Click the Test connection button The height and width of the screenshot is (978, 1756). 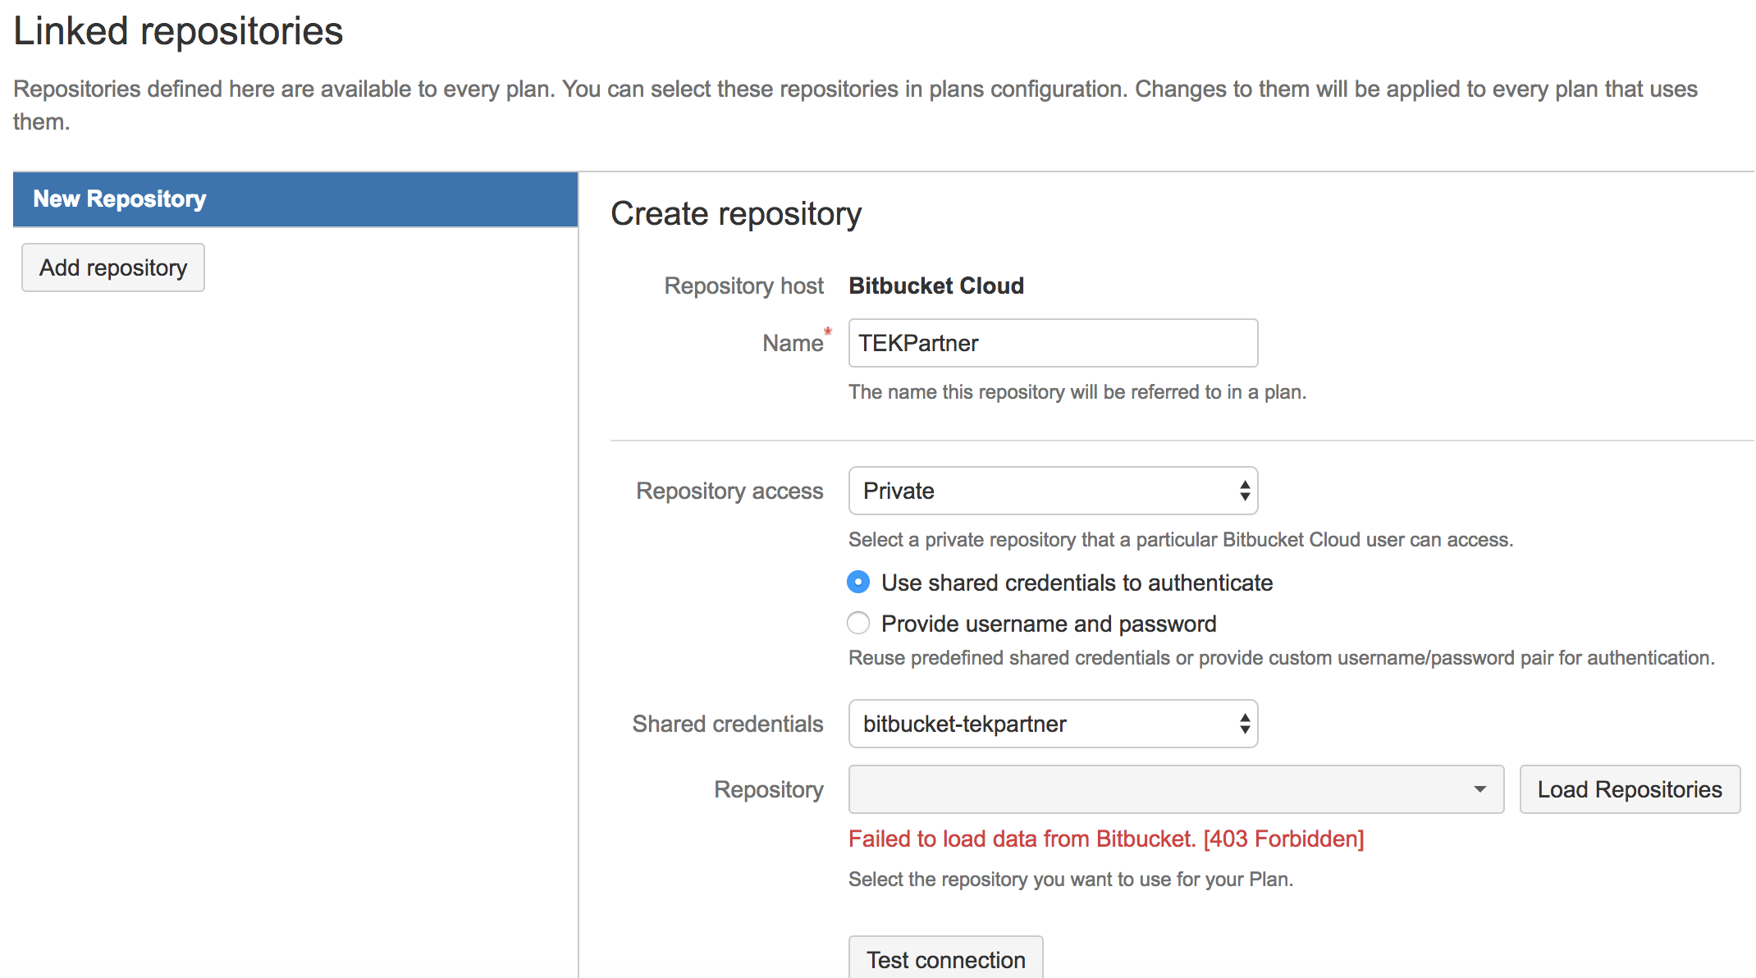click(x=946, y=958)
